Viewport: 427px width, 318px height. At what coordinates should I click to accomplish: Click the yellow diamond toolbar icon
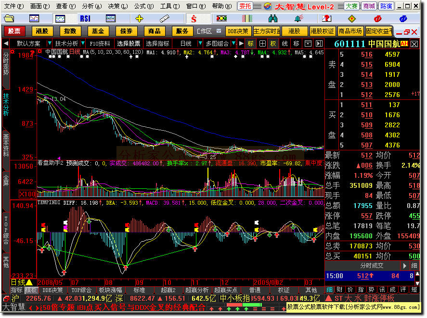pyautogui.click(x=352, y=18)
